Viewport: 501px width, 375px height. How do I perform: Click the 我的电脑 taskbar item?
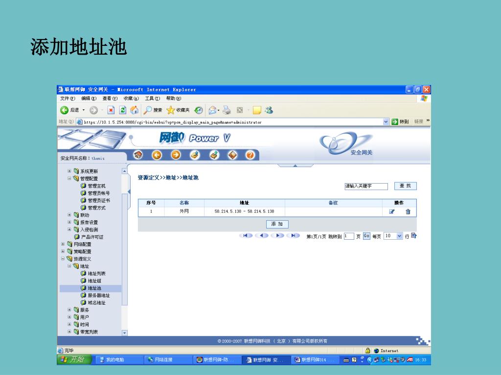119,360
